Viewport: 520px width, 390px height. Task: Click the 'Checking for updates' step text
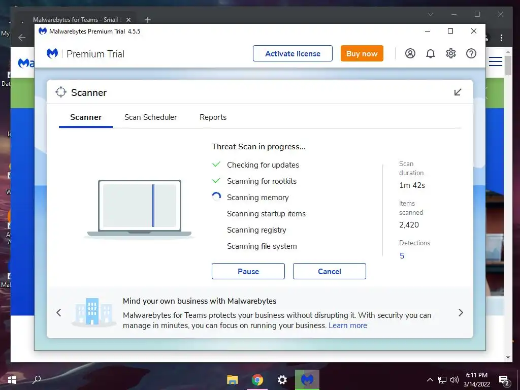click(x=263, y=165)
